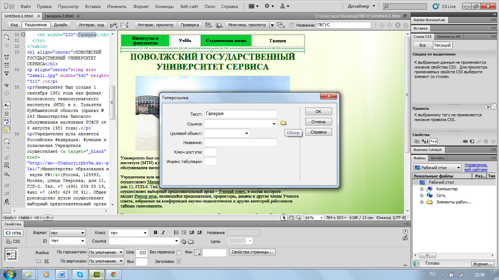499x280 pixels.
Task: Choose the select arrow tool in status bar
Action: 284,218
